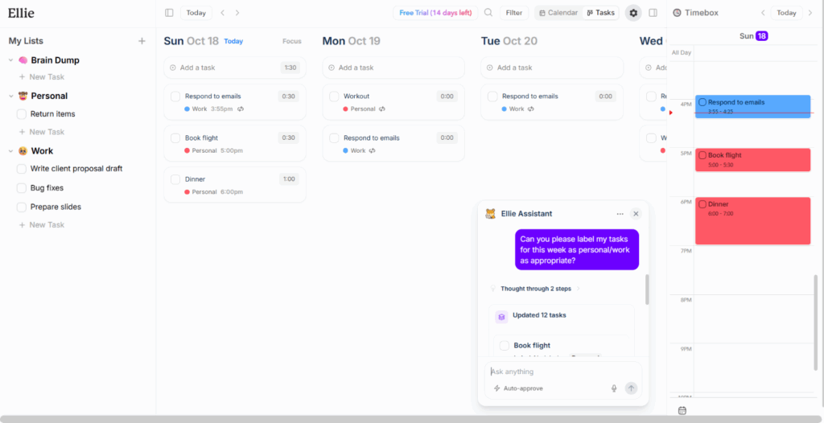Switch to Calendar view tab
The image size is (824, 423).
pos(558,13)
